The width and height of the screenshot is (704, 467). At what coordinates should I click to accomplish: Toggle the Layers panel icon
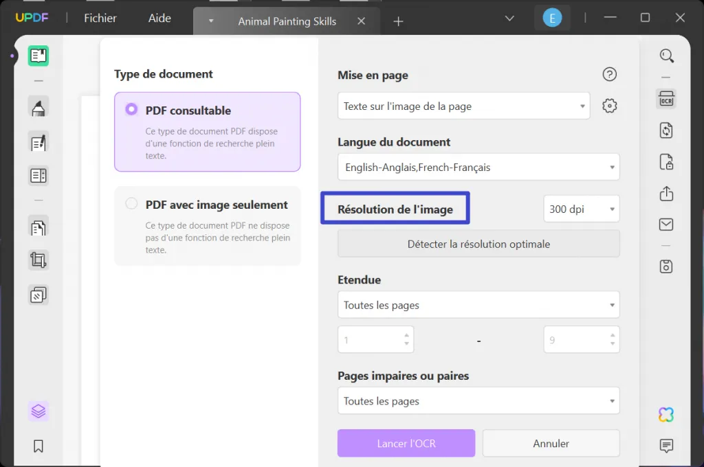pos(38,411)
